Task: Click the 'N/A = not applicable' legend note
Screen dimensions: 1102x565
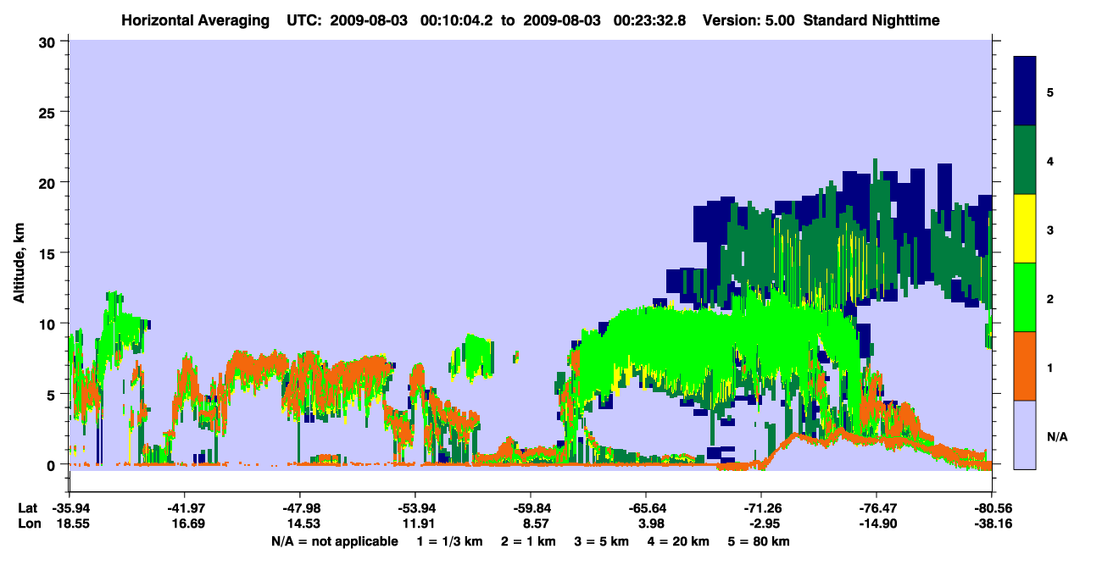Action: click(335, 541)
